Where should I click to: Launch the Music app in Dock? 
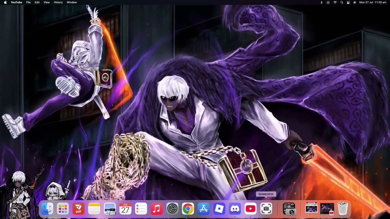coord(157,209)
